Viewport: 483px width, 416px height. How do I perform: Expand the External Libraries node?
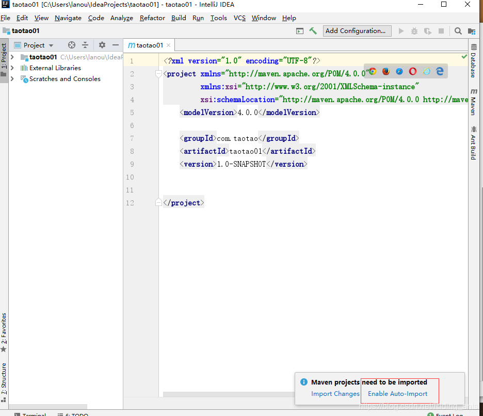pos(12,68)
